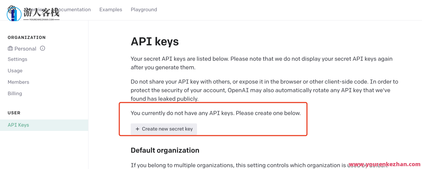Click Create new secret key button

164,129
